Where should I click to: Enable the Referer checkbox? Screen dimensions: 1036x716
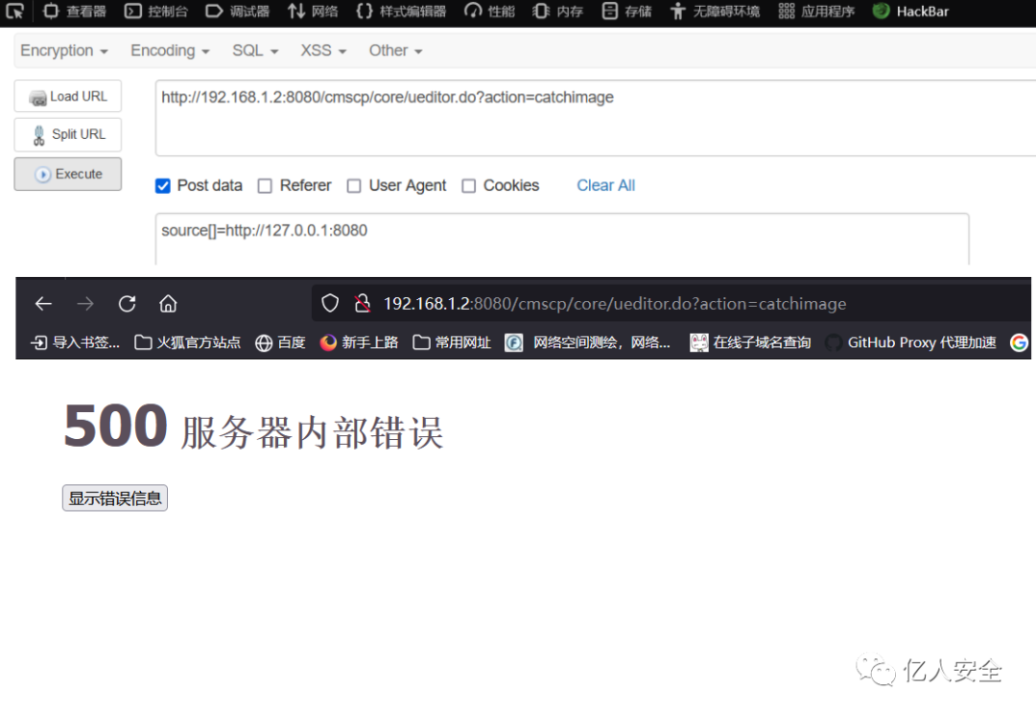click(265, 186)
